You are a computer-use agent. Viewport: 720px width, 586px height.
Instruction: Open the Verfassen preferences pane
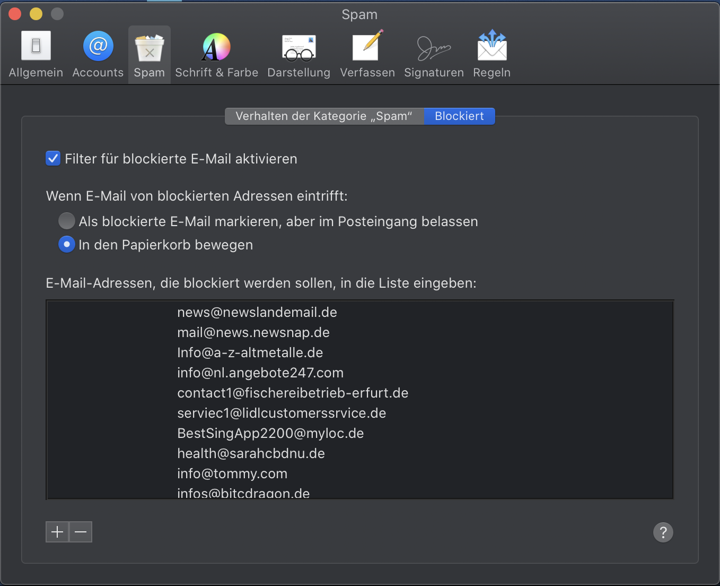[x=367, y=54]
